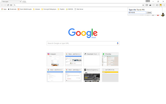Open the Data Server bookmark
Screen dimensions: 166x104
pos(79,9)
